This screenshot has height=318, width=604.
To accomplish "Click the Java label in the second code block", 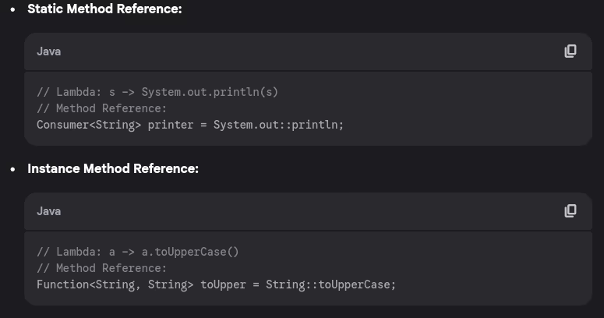I will click(48, 211).
